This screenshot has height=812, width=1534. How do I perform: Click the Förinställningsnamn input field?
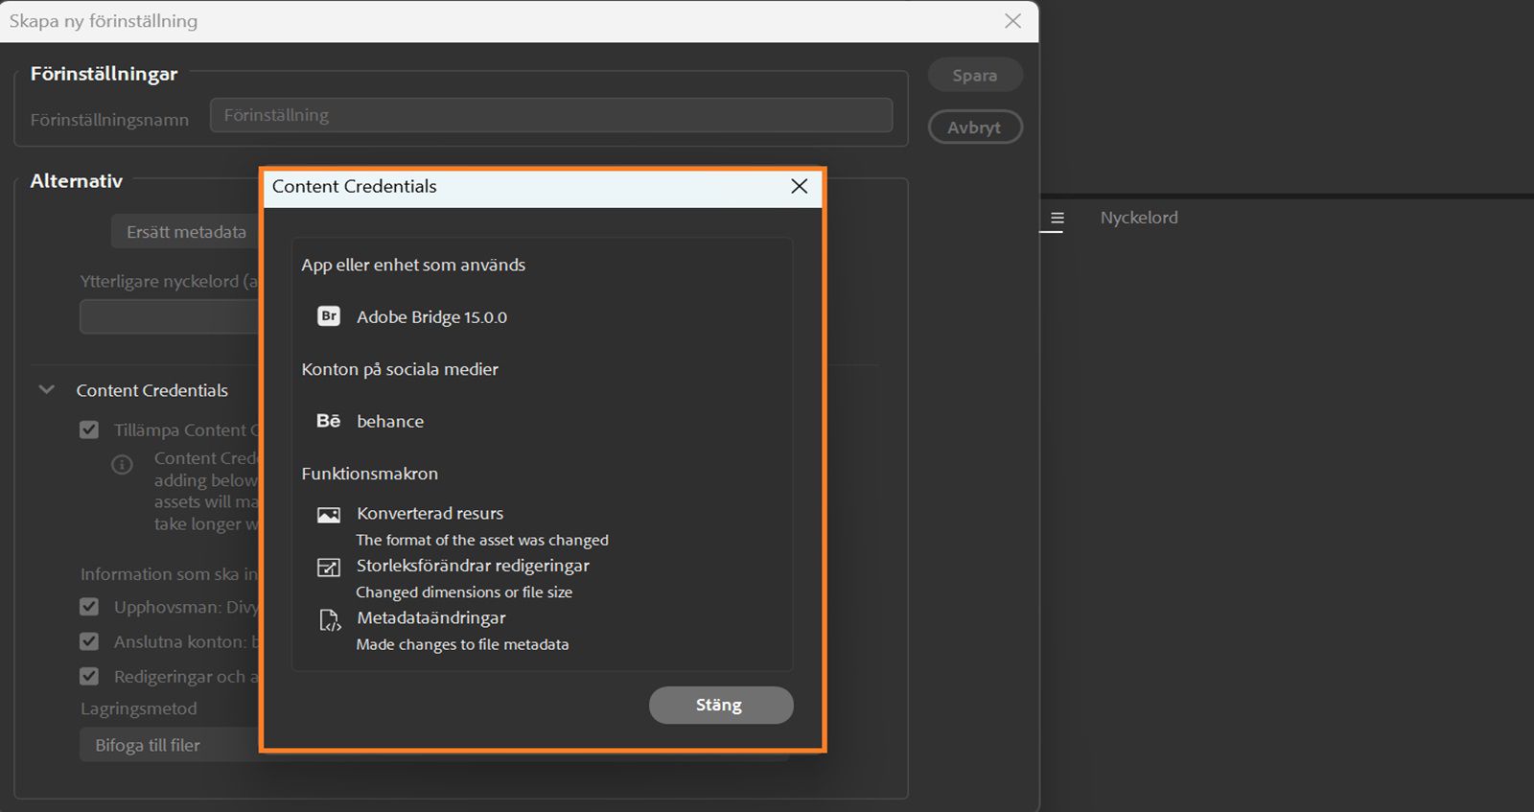pos(551,115)
